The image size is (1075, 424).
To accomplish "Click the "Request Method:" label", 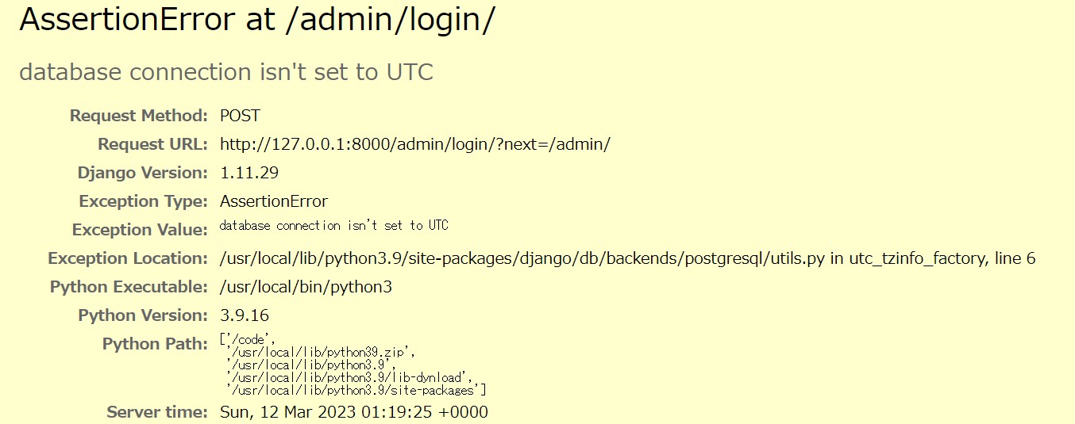I will coord(138,116).
